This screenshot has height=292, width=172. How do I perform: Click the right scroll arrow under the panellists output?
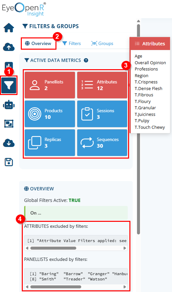pyautogui.click(x=125, y=287)
